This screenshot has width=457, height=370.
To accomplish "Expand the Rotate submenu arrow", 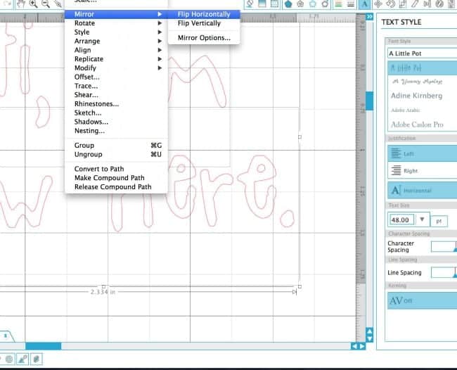I will pos(160,23).
